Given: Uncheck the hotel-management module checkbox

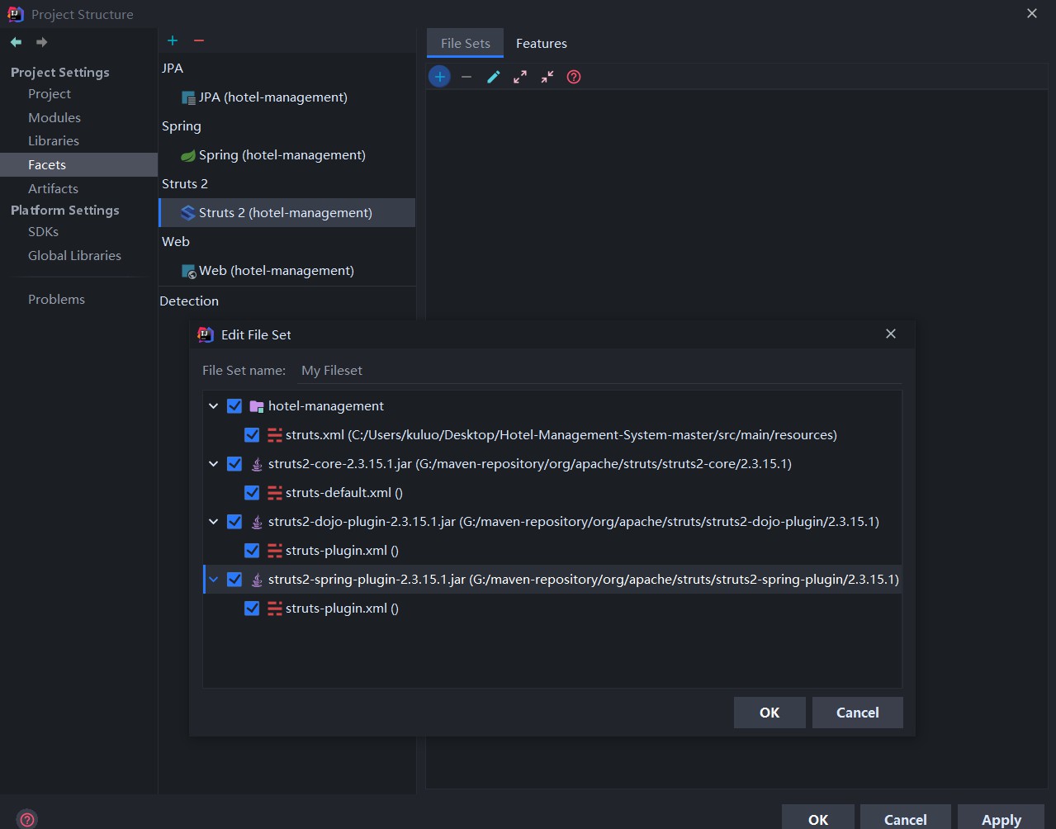Looking at the screenshot, I should point(234,406).
